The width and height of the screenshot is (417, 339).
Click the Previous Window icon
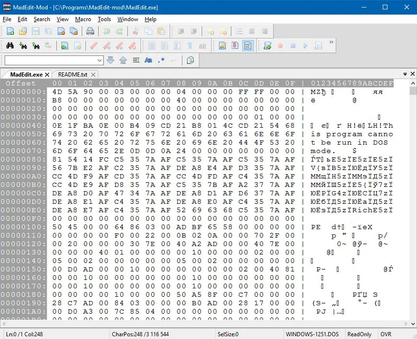click(x=65, y=45)
